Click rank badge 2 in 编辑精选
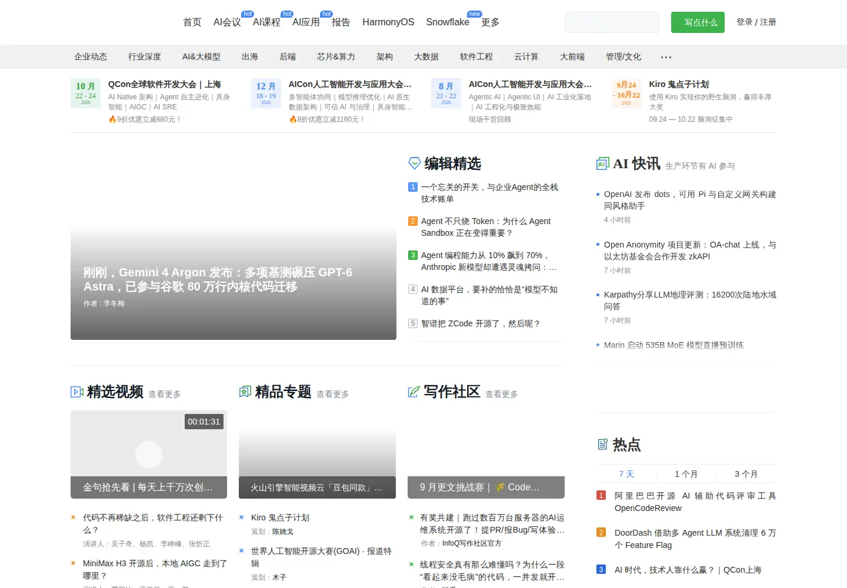This screenshot has height=588, width=847. [x=413, y=221]
